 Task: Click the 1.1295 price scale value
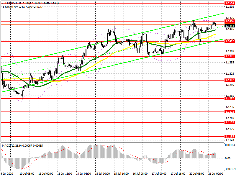[230, 85]
